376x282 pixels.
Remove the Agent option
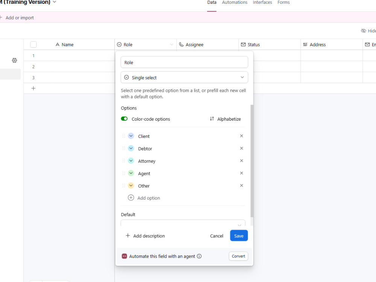tap(241, 173)
